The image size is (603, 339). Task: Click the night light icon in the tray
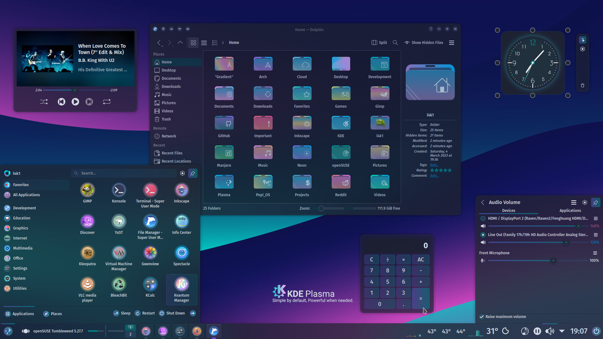click(506, 331)
